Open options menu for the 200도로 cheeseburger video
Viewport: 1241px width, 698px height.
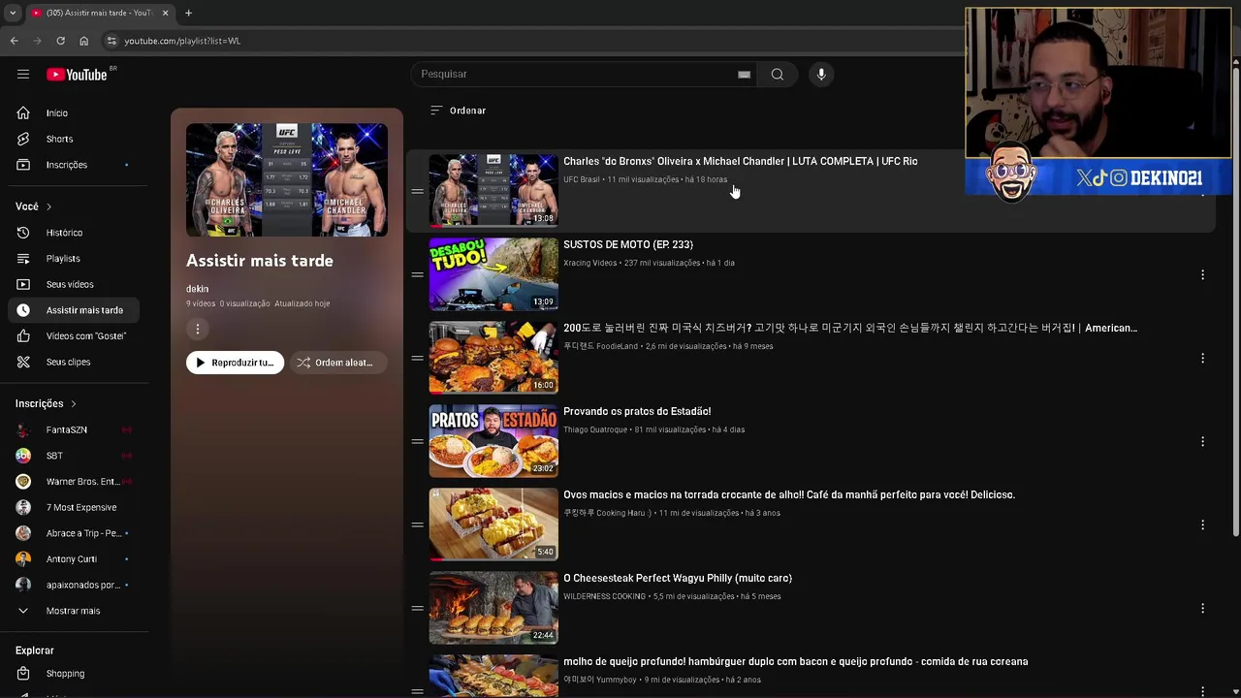[1202, 359]
